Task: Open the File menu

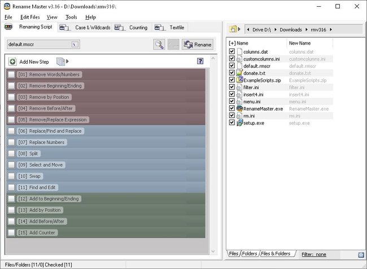Action: [8, 17]
